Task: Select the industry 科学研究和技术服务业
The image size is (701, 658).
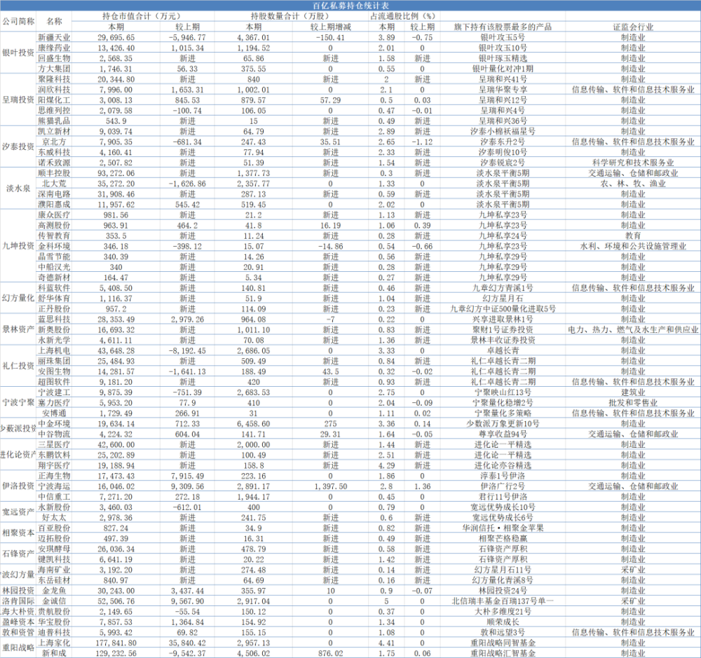Action: [633, 163]
